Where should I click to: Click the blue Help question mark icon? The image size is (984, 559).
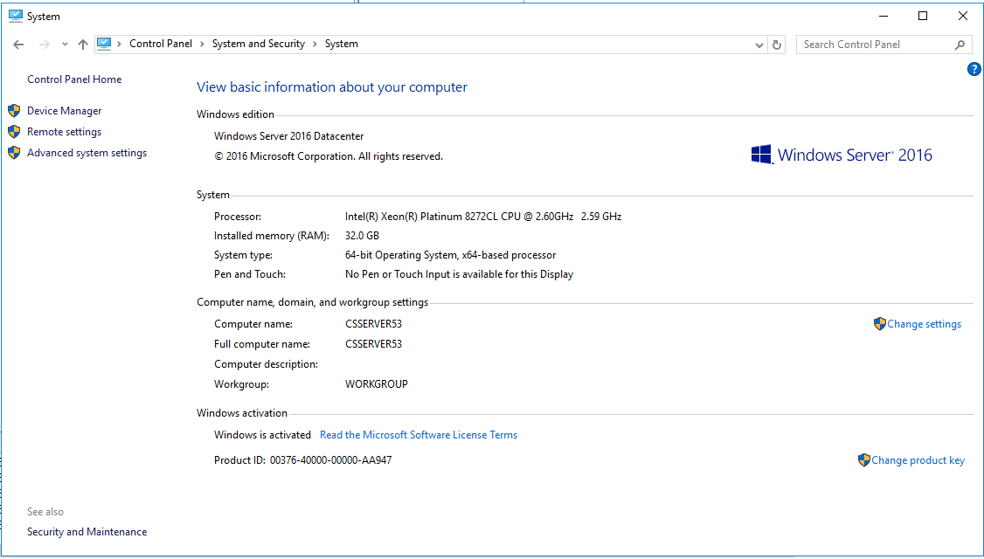point(974,69)
